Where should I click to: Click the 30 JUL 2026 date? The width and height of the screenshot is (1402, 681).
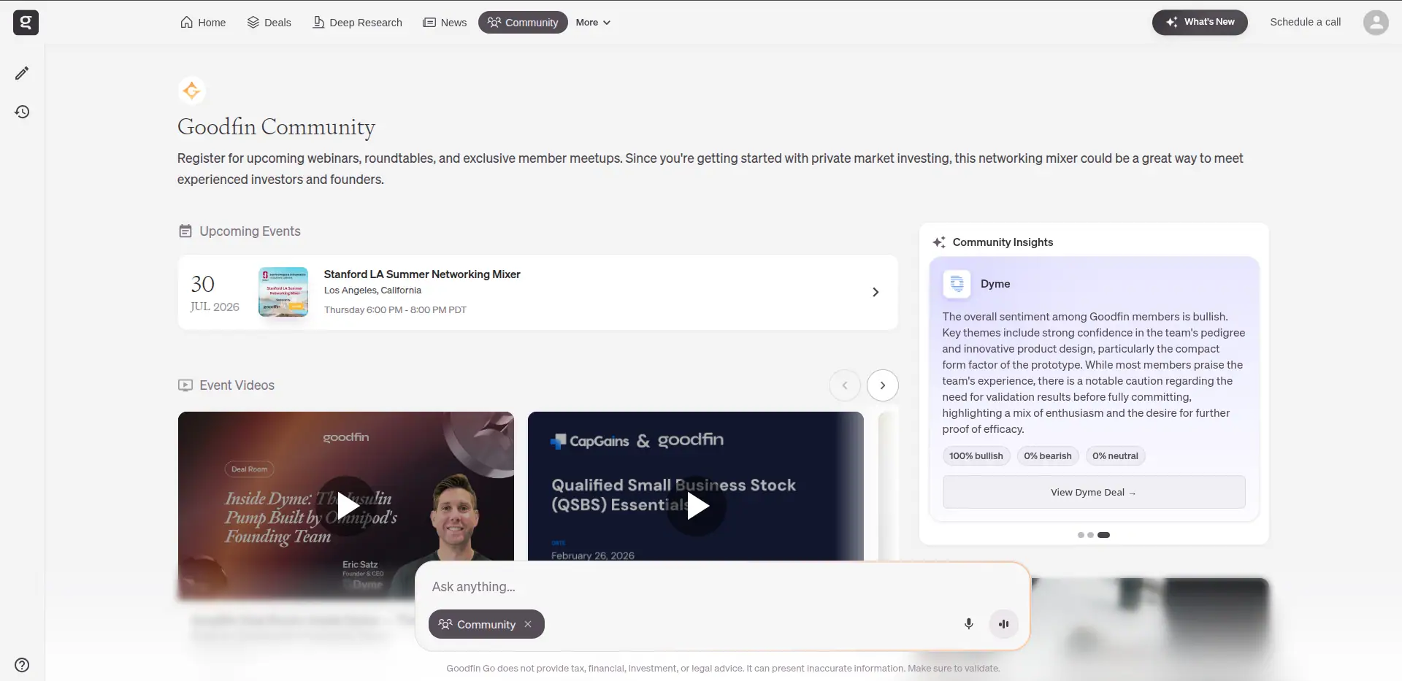(x=215, y=292)
